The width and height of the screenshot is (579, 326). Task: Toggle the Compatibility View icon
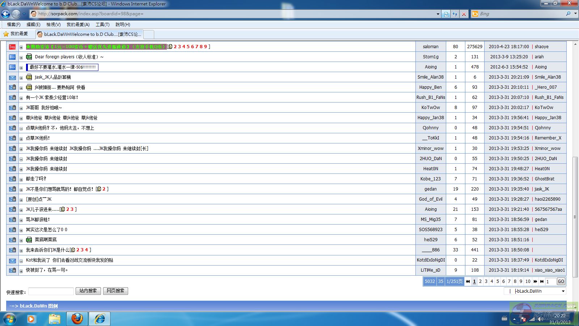pyautogui.click(x=446, y=14)
